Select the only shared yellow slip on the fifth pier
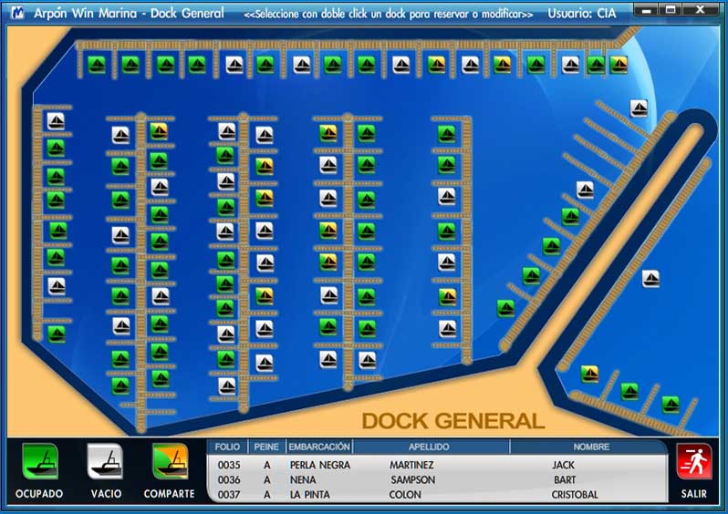 448,297
